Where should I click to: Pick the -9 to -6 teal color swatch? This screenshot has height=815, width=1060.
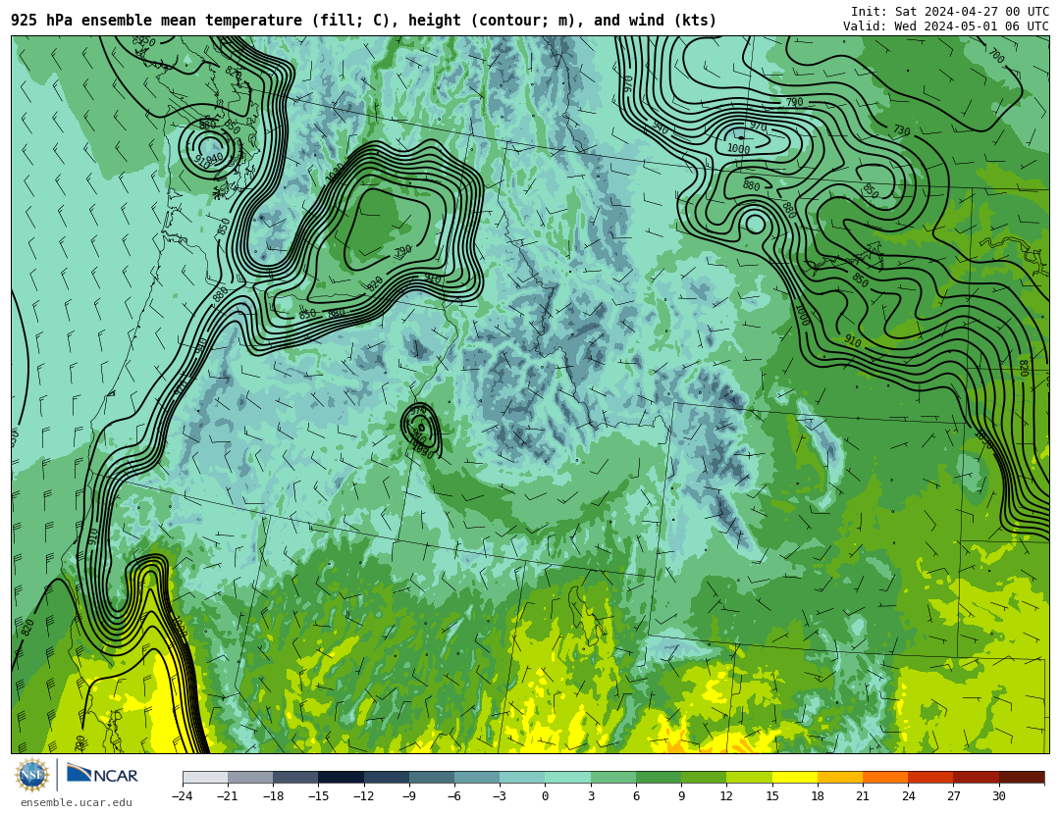[432, 777]
